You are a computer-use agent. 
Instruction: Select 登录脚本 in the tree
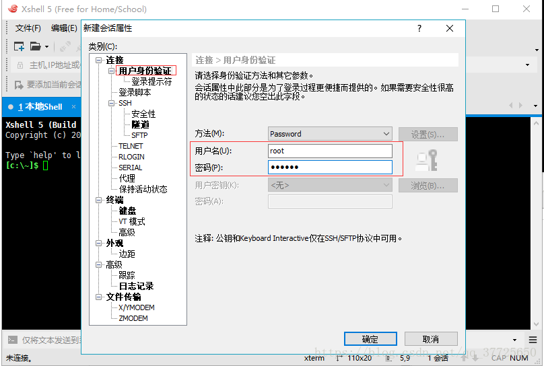click(135, 93)
